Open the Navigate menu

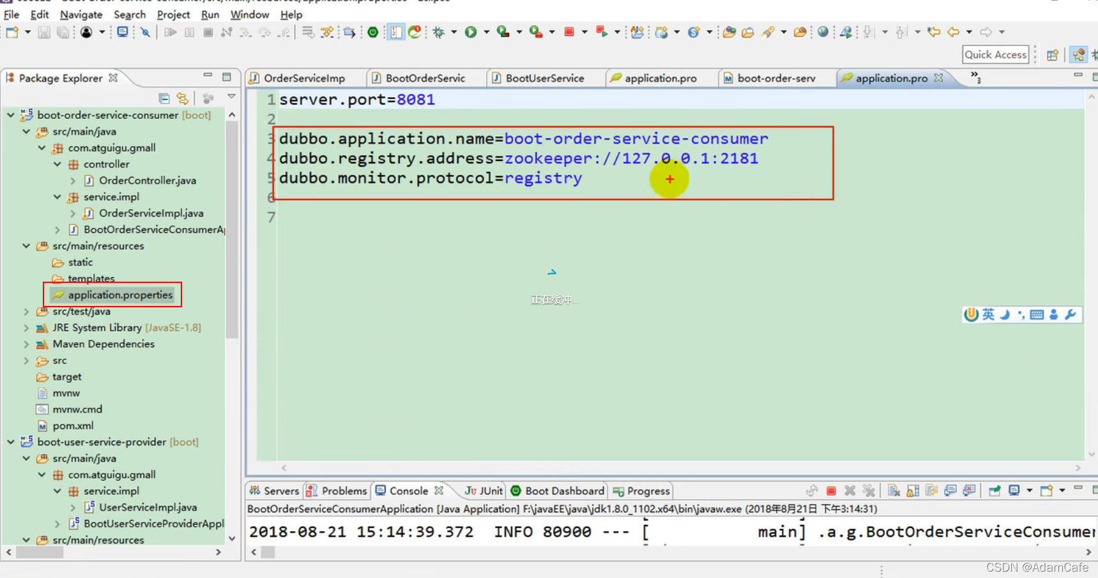(x=81, y=14)
